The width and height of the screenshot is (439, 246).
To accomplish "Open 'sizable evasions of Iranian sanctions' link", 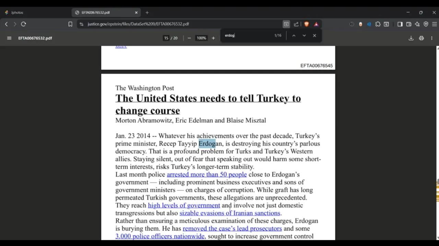I will tap(230, 213).
